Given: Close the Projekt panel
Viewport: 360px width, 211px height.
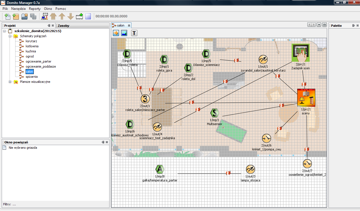Looking at the screenshot, I should (53, 25).
